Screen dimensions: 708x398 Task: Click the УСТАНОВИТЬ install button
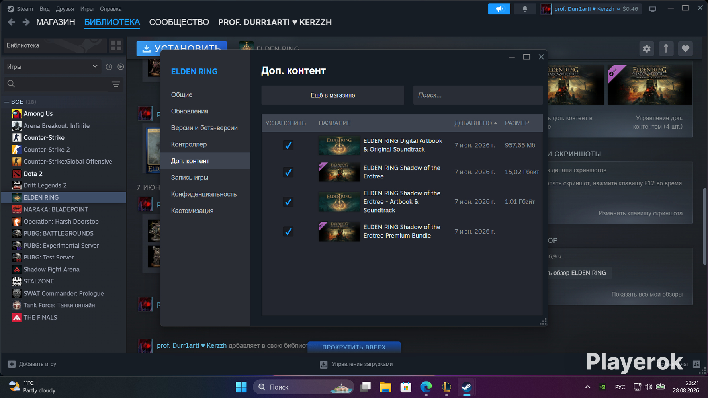(182, 49)
